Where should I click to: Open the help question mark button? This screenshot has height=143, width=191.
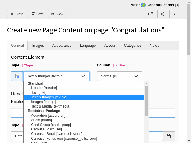pos(174,14)
